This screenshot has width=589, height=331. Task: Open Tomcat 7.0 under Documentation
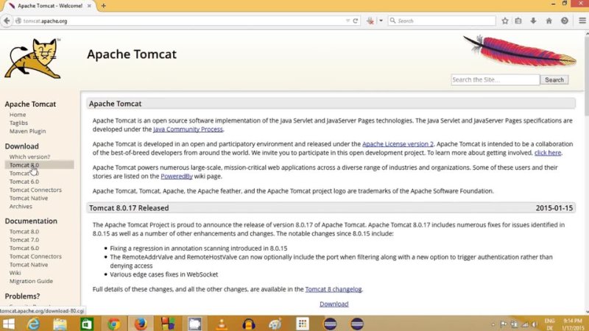(24, 240)
